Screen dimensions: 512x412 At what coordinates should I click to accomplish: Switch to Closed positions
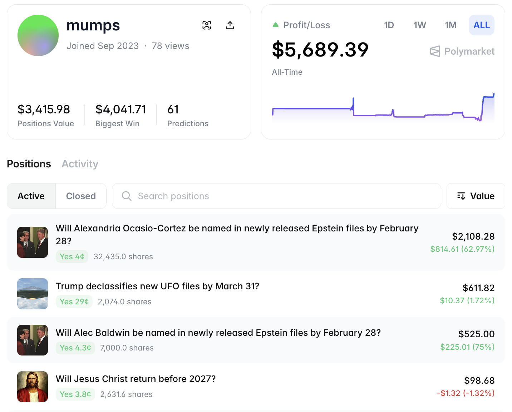click(x=81, y=196)
